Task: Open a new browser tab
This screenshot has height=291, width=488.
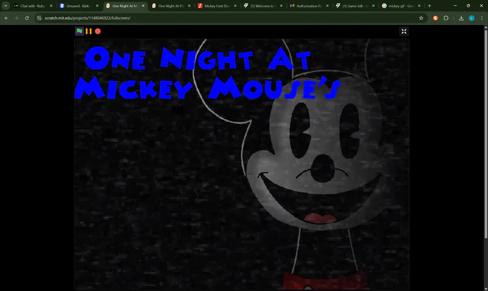Action: [x=429, y=5]
